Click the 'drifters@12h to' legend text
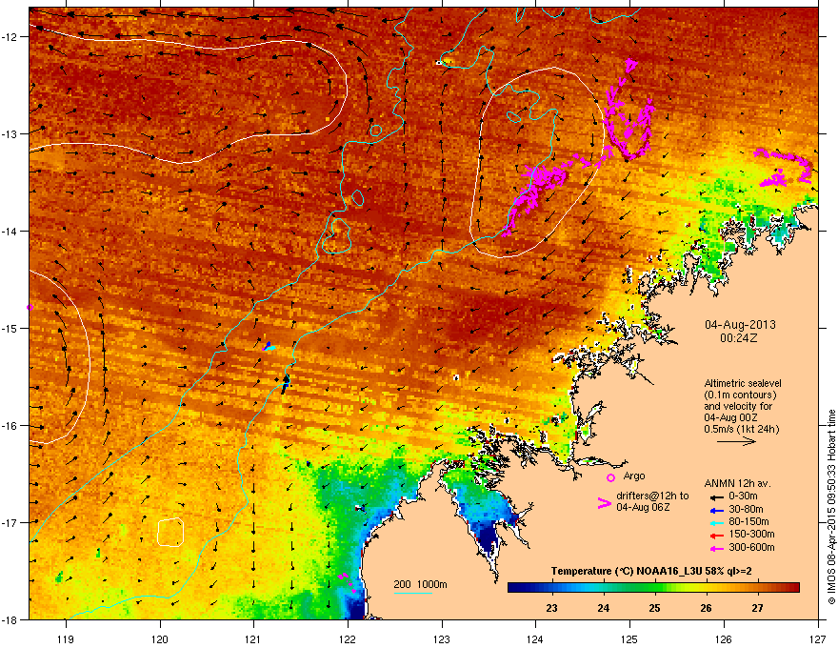Screen dimensions: 838x648 652,496
